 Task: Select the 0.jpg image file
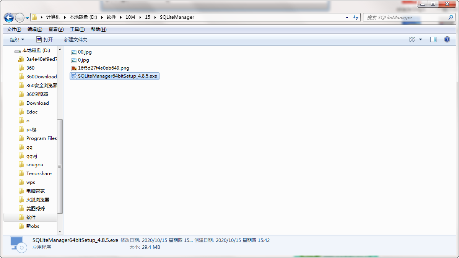(x=80, y=60)
